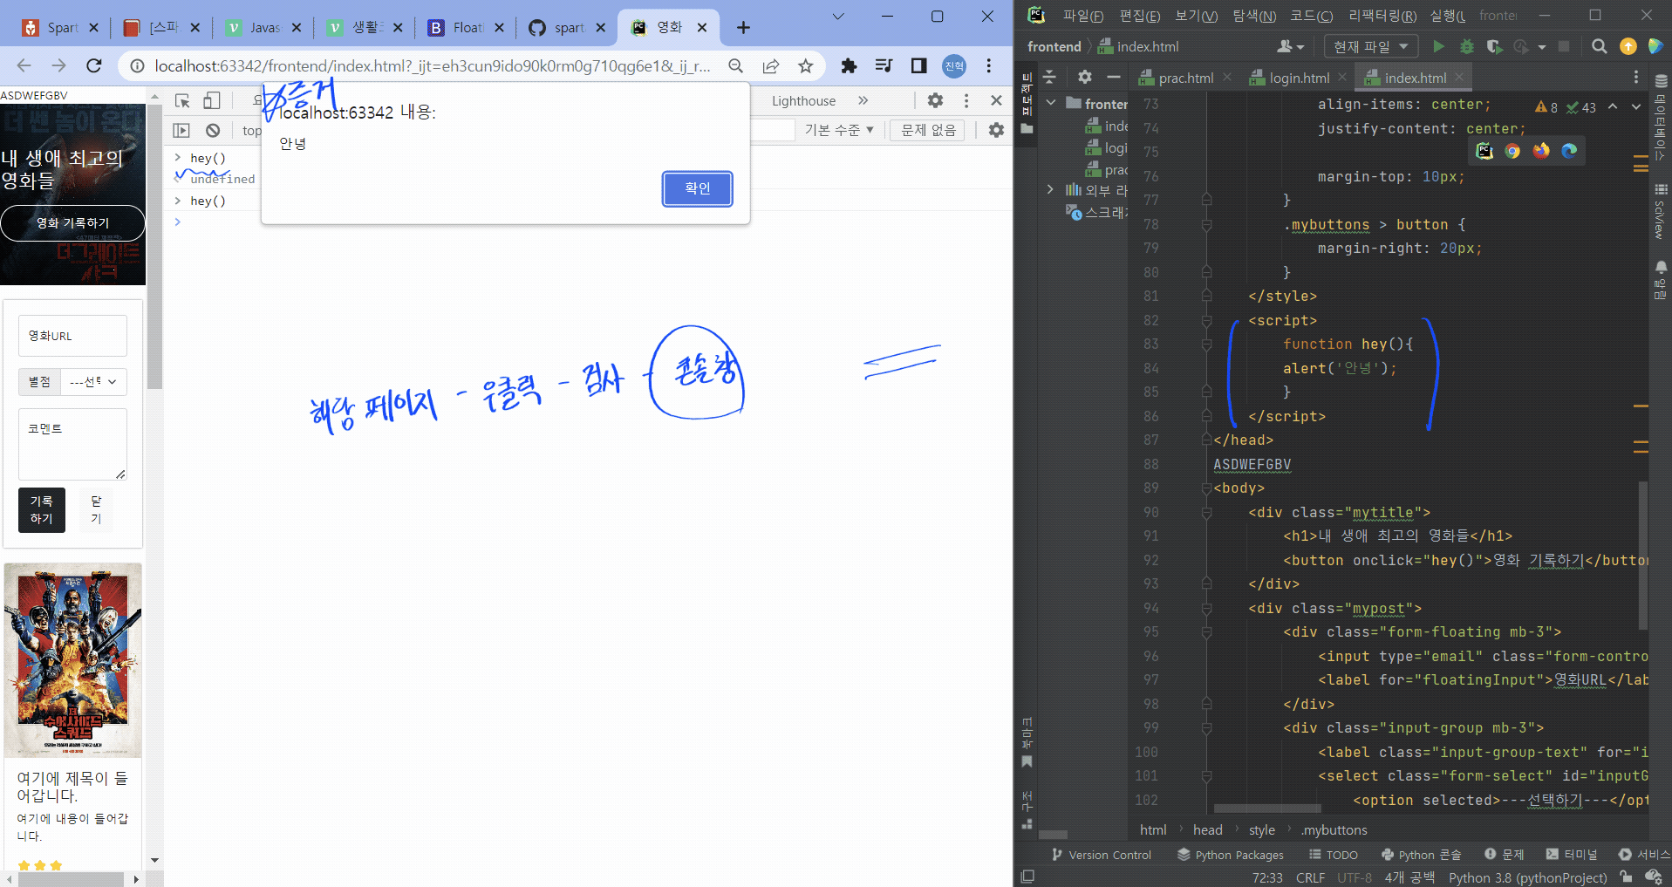Click the grey Stop square in PyCharm toolbar
1672x887 pixels.
click(1564, 46)
